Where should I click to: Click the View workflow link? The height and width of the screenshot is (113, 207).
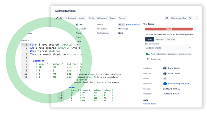pyautogui.click(x=133, y=24)
